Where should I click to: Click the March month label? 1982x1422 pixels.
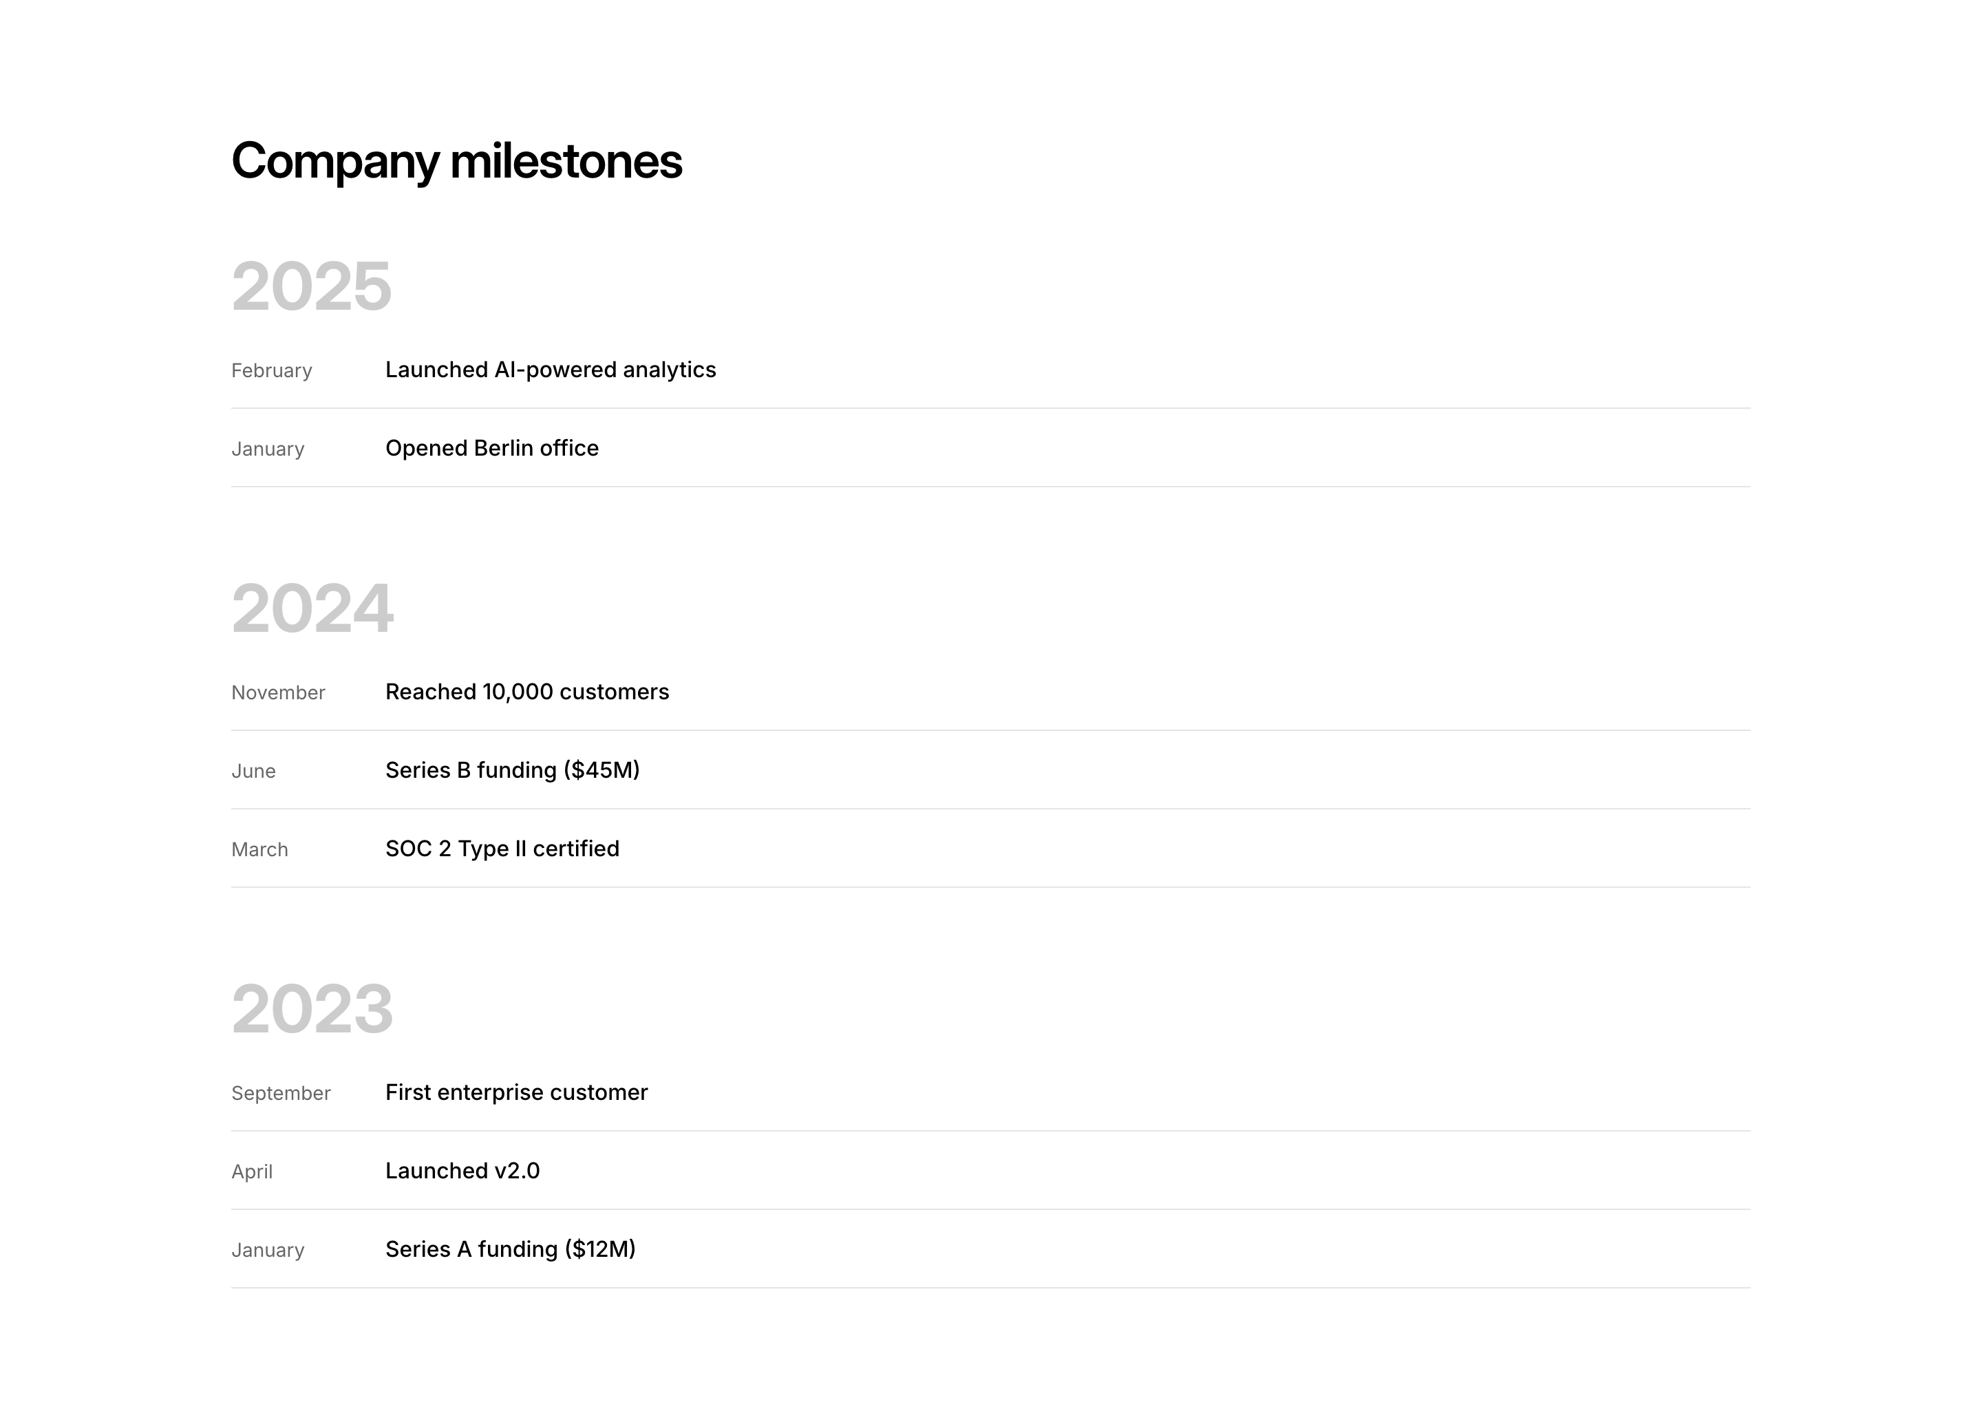(259, 849)
